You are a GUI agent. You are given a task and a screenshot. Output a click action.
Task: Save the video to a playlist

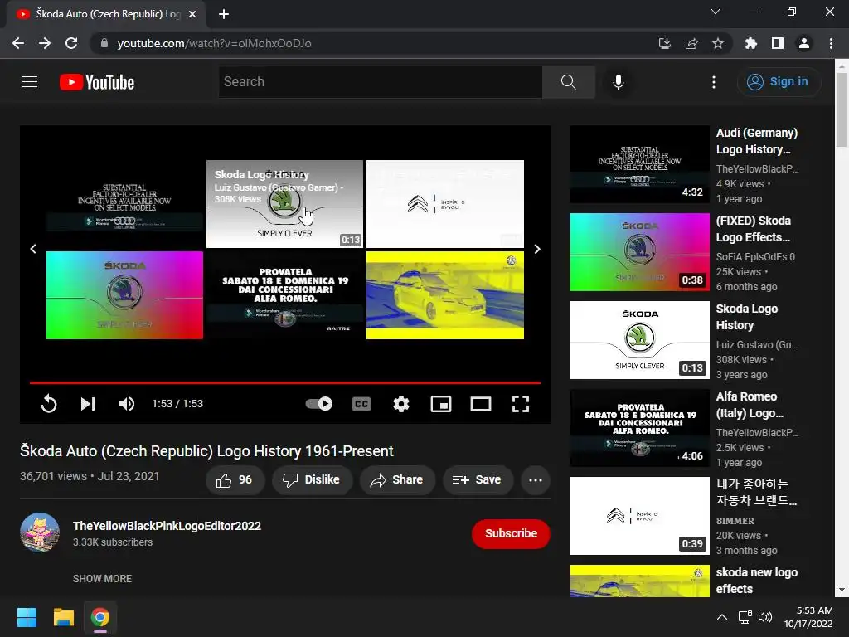point(478,480)
